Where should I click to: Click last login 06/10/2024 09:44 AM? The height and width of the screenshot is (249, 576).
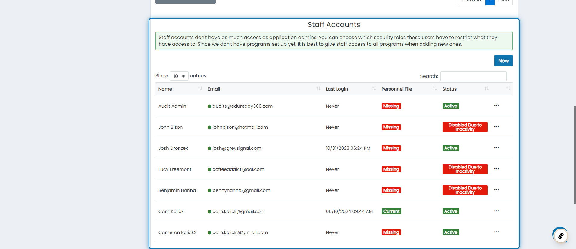[349, 211]
